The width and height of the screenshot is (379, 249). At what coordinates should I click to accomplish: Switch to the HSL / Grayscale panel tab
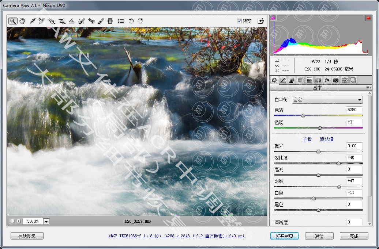coord(300,80)
